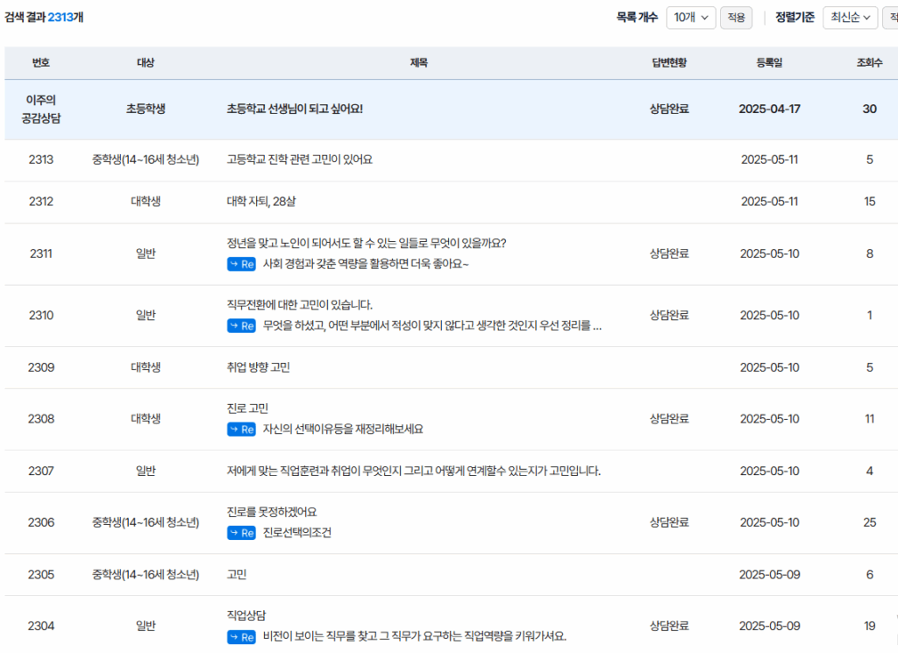
Task: Click the 조회수 column header
Action: click(869, 63)
